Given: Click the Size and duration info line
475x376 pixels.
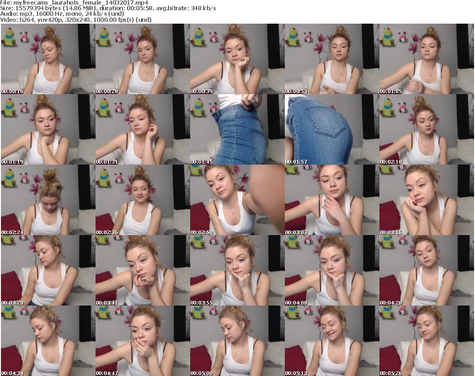Looking at the screenshot, I should click(x=108, y=8).
